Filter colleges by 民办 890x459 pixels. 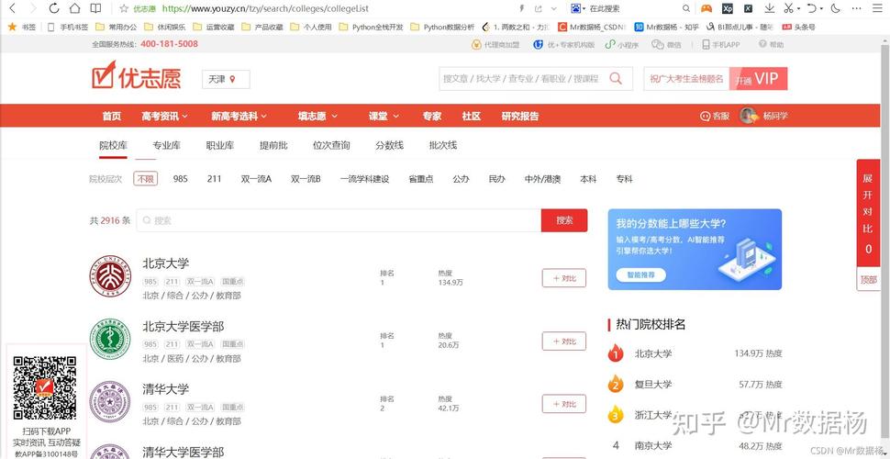point(496,179)
